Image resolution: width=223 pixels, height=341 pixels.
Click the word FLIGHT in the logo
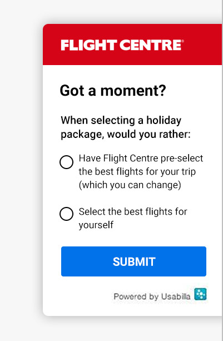(89, 45)
